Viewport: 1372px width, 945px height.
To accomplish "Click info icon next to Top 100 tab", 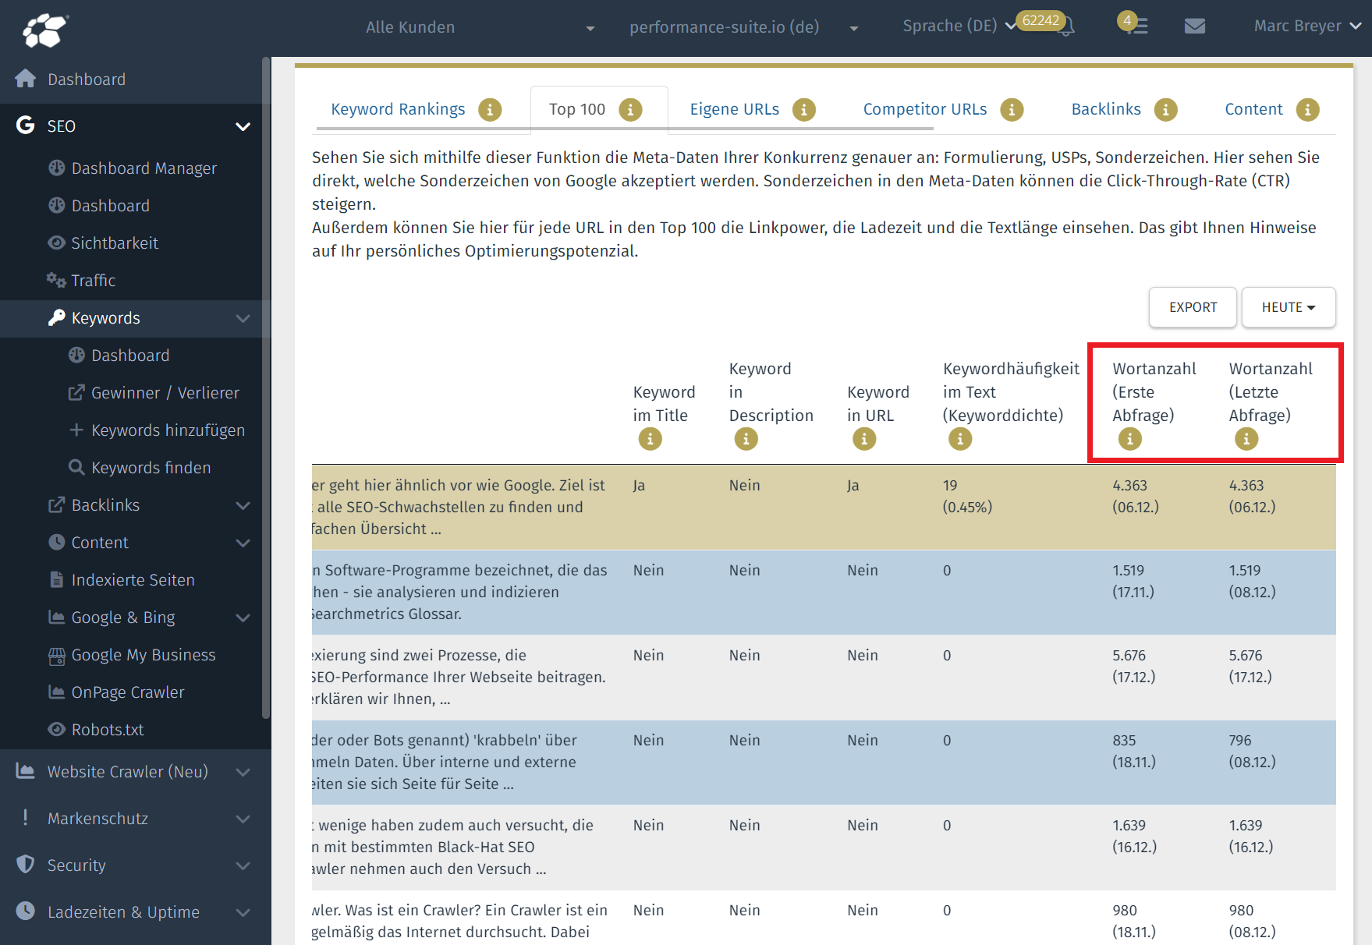I will [630, 110].
